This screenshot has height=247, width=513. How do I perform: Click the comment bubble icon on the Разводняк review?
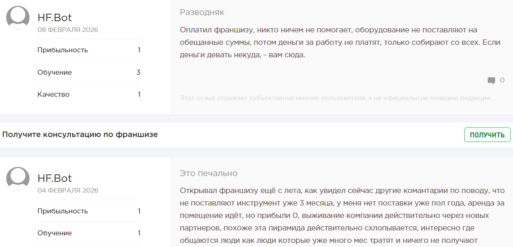[x=492, y=81]
